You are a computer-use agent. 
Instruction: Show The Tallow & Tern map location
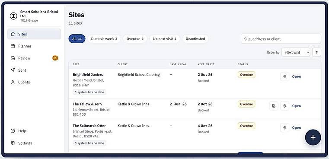(x=285, y=106)
